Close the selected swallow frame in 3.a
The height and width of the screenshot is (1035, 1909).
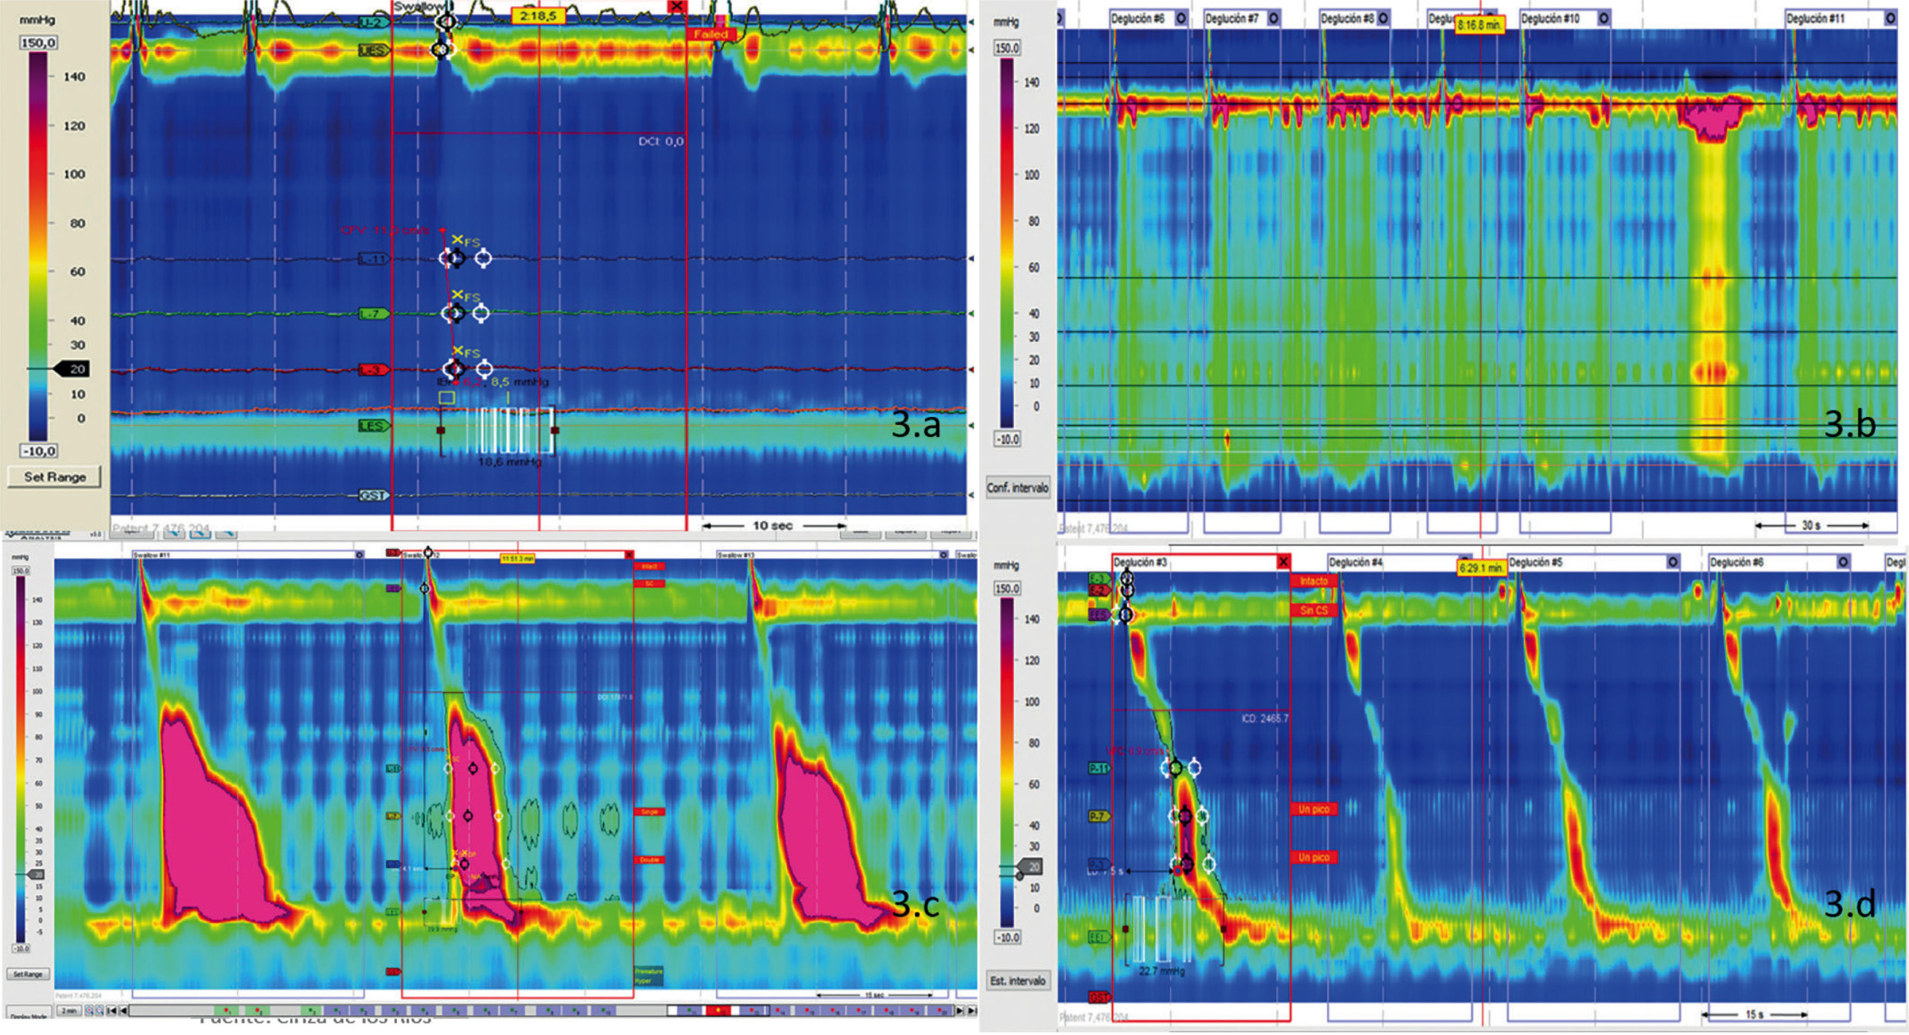tap(677, 6)
